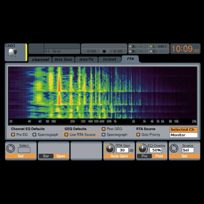The width and height of the screenshot is (204, 204).
Task: Click the RTA Gain value field 30
Action: 122,150
